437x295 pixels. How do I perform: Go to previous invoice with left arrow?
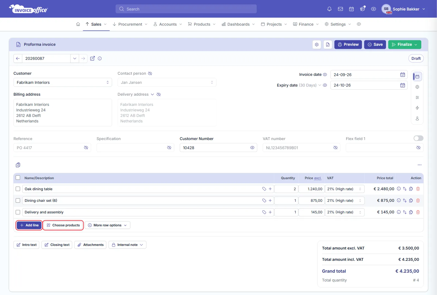pos(18,58)
